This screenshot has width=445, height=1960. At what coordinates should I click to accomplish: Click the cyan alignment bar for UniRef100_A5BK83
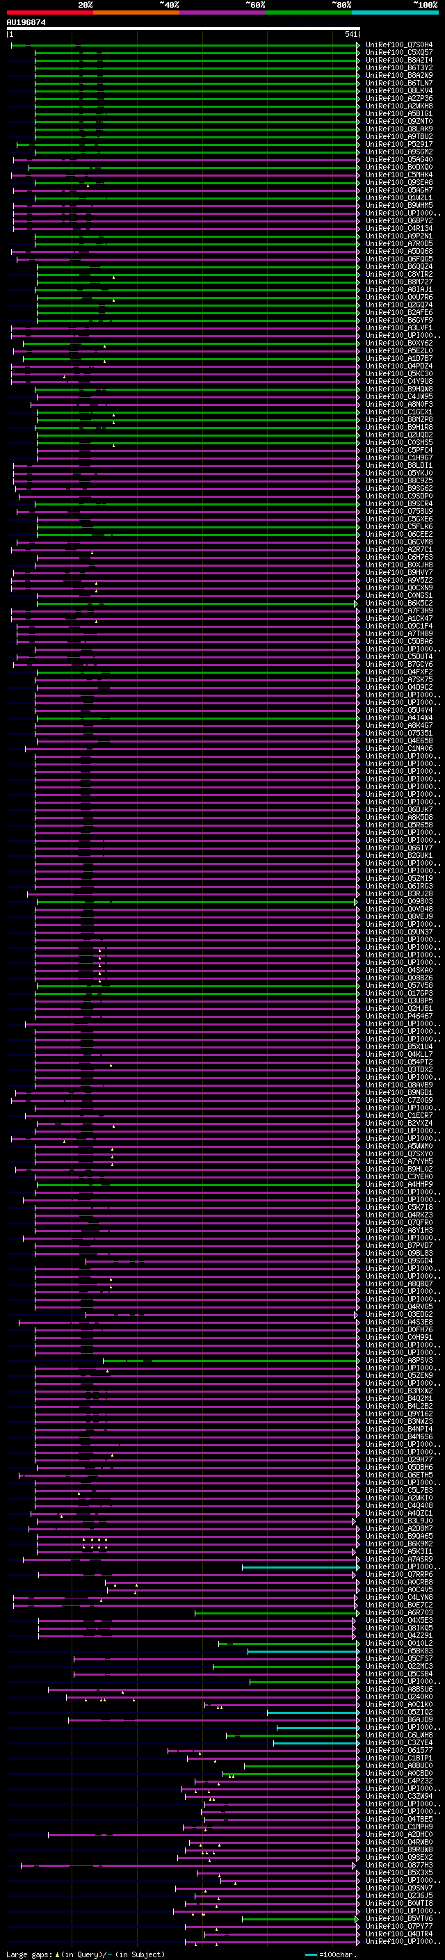[x=304, y=1651]
